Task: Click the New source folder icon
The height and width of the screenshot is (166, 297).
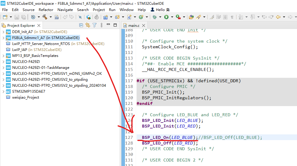Action: point(118,17)
